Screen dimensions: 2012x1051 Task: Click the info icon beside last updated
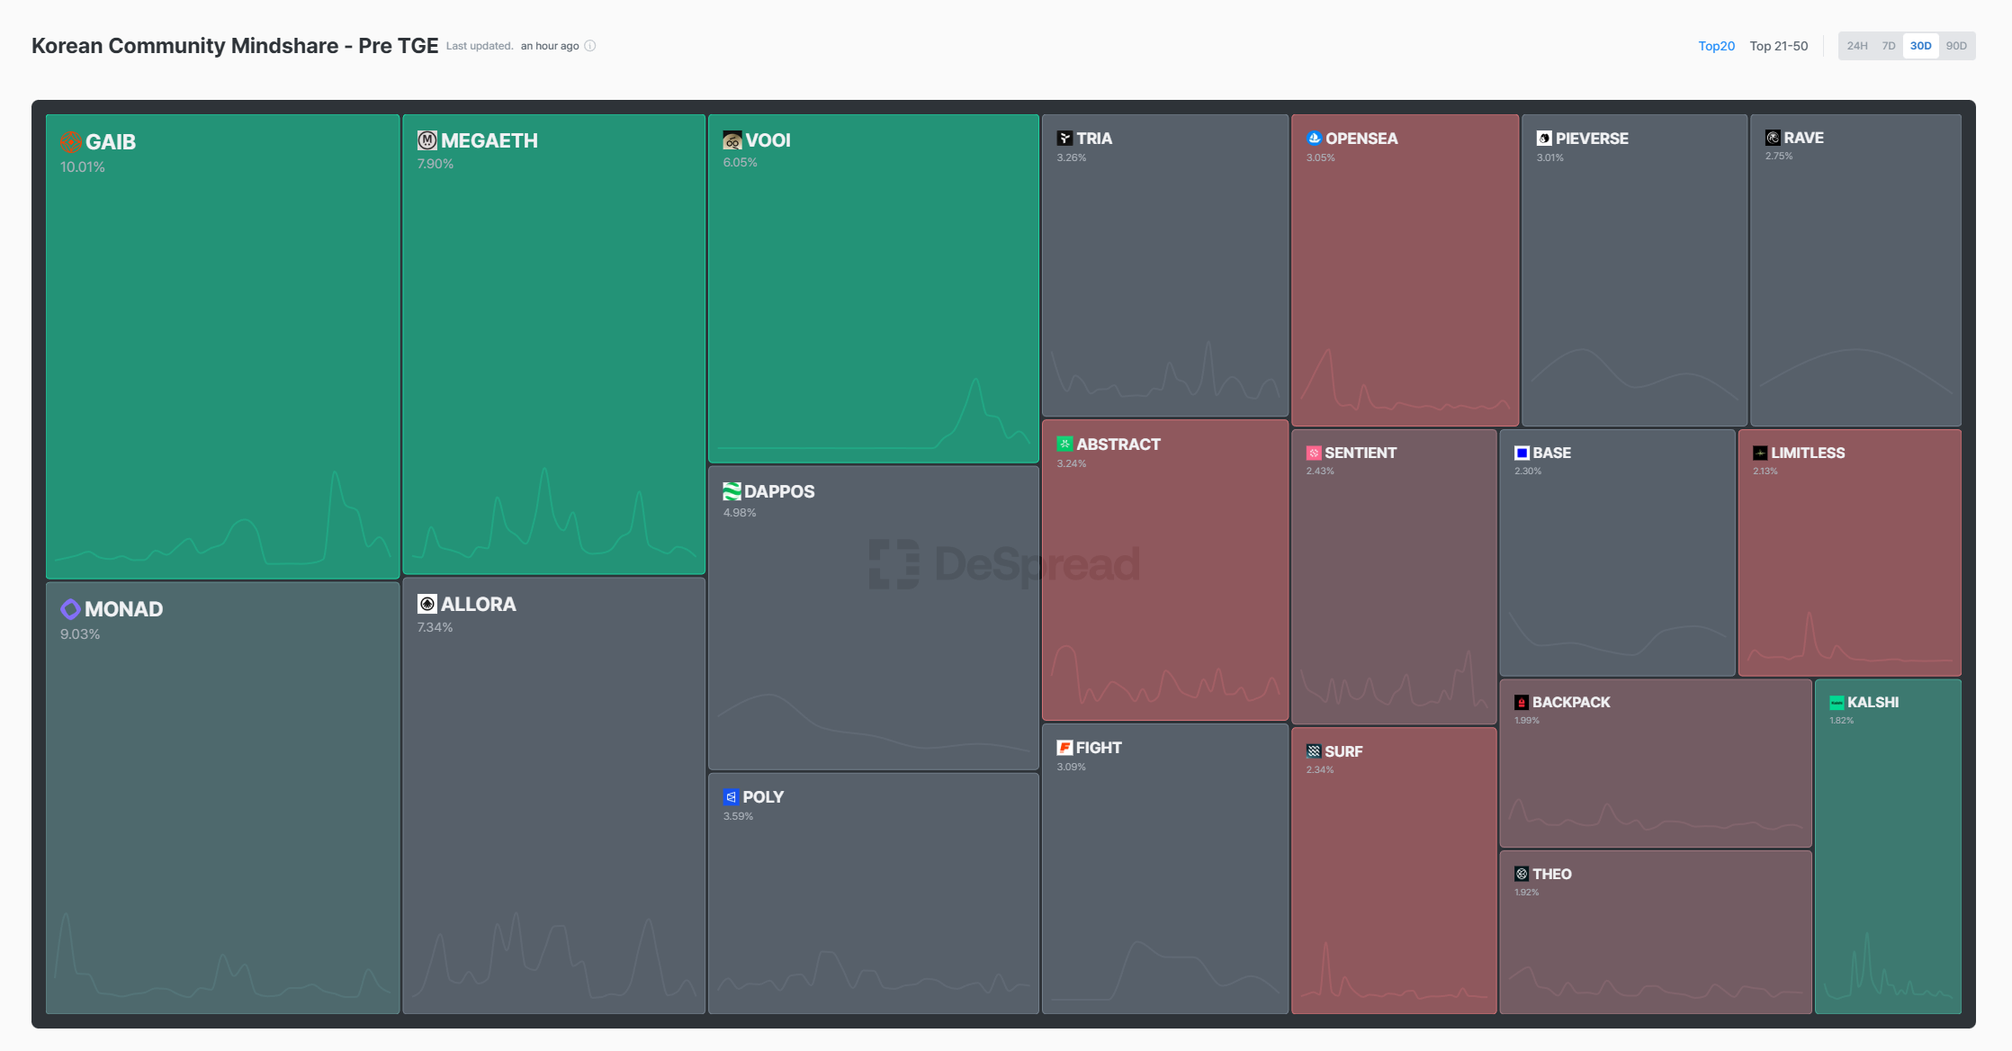click(x=590, y=46)
